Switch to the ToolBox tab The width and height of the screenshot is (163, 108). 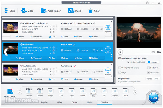[105, 102]
